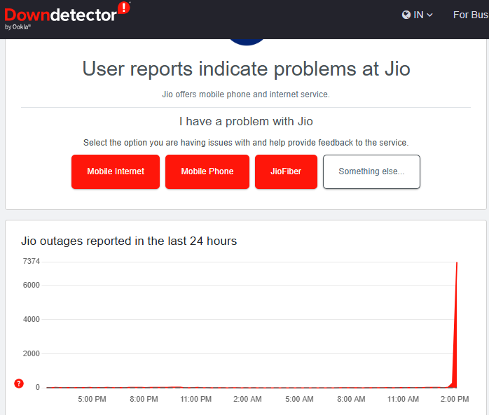Open the For Business menu item
This screenshot has height=415, width=489.
(470, 15)
